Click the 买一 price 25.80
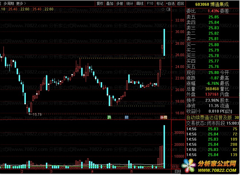241x175 pixels. pos(214,45)
